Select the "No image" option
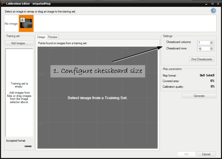This screenshot has width=222, height=159. pos(11,24)
